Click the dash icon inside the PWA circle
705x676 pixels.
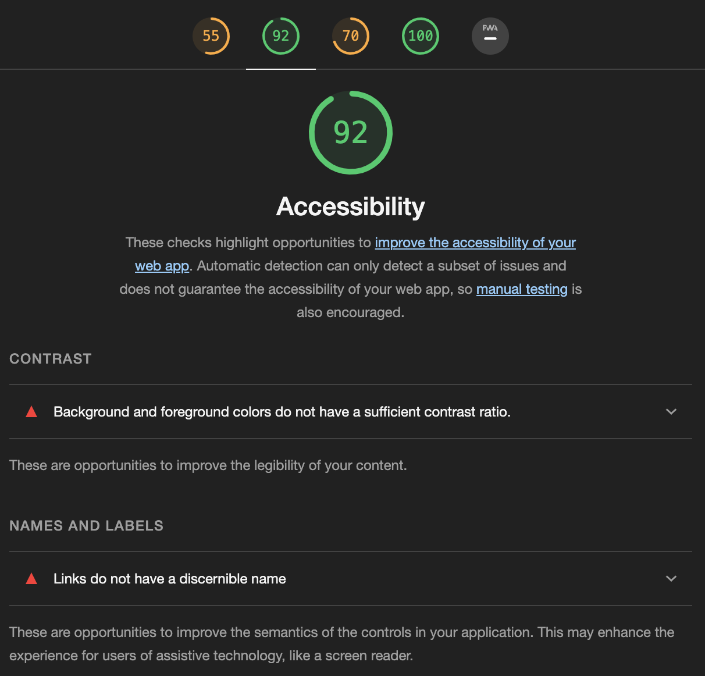point(490,38)
